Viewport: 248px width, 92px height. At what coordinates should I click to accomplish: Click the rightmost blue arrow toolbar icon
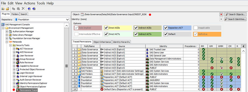tap(34, 9)
